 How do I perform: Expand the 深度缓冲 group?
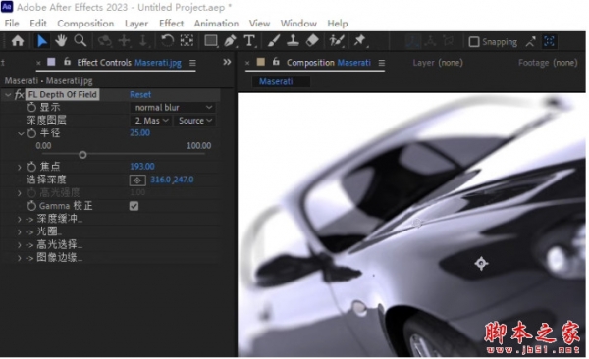pyautogui.click(x=20, y=219)
